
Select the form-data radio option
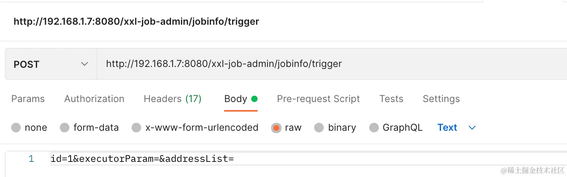click(x=65, y=128)
